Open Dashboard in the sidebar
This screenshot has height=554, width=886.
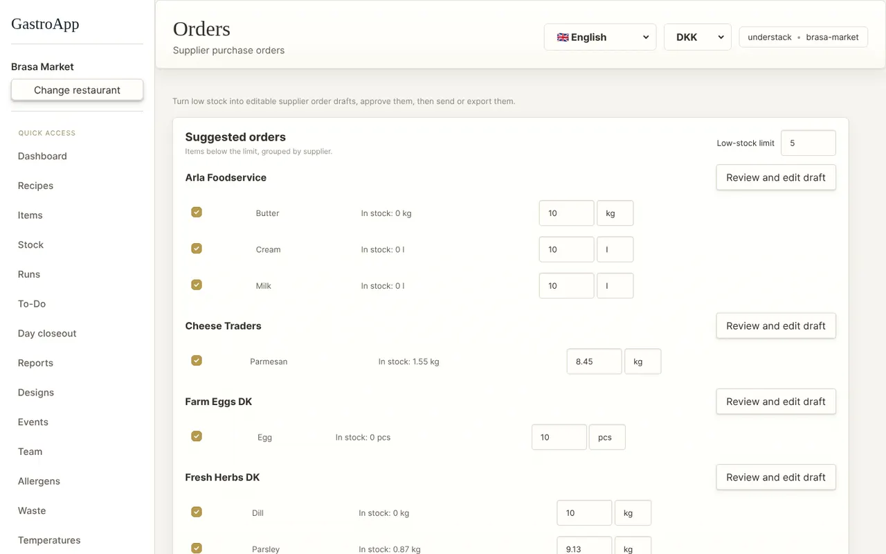click(42, 156)
